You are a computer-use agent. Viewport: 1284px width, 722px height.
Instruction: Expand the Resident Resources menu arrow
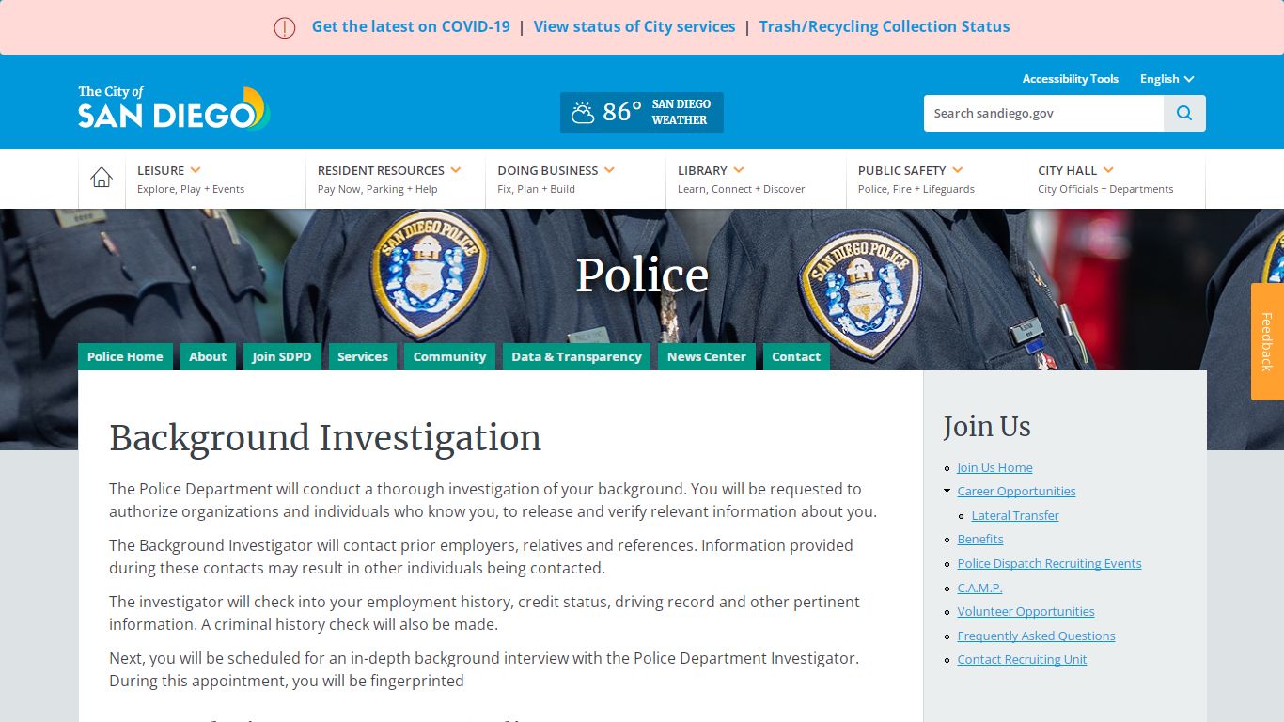[456, 170]
